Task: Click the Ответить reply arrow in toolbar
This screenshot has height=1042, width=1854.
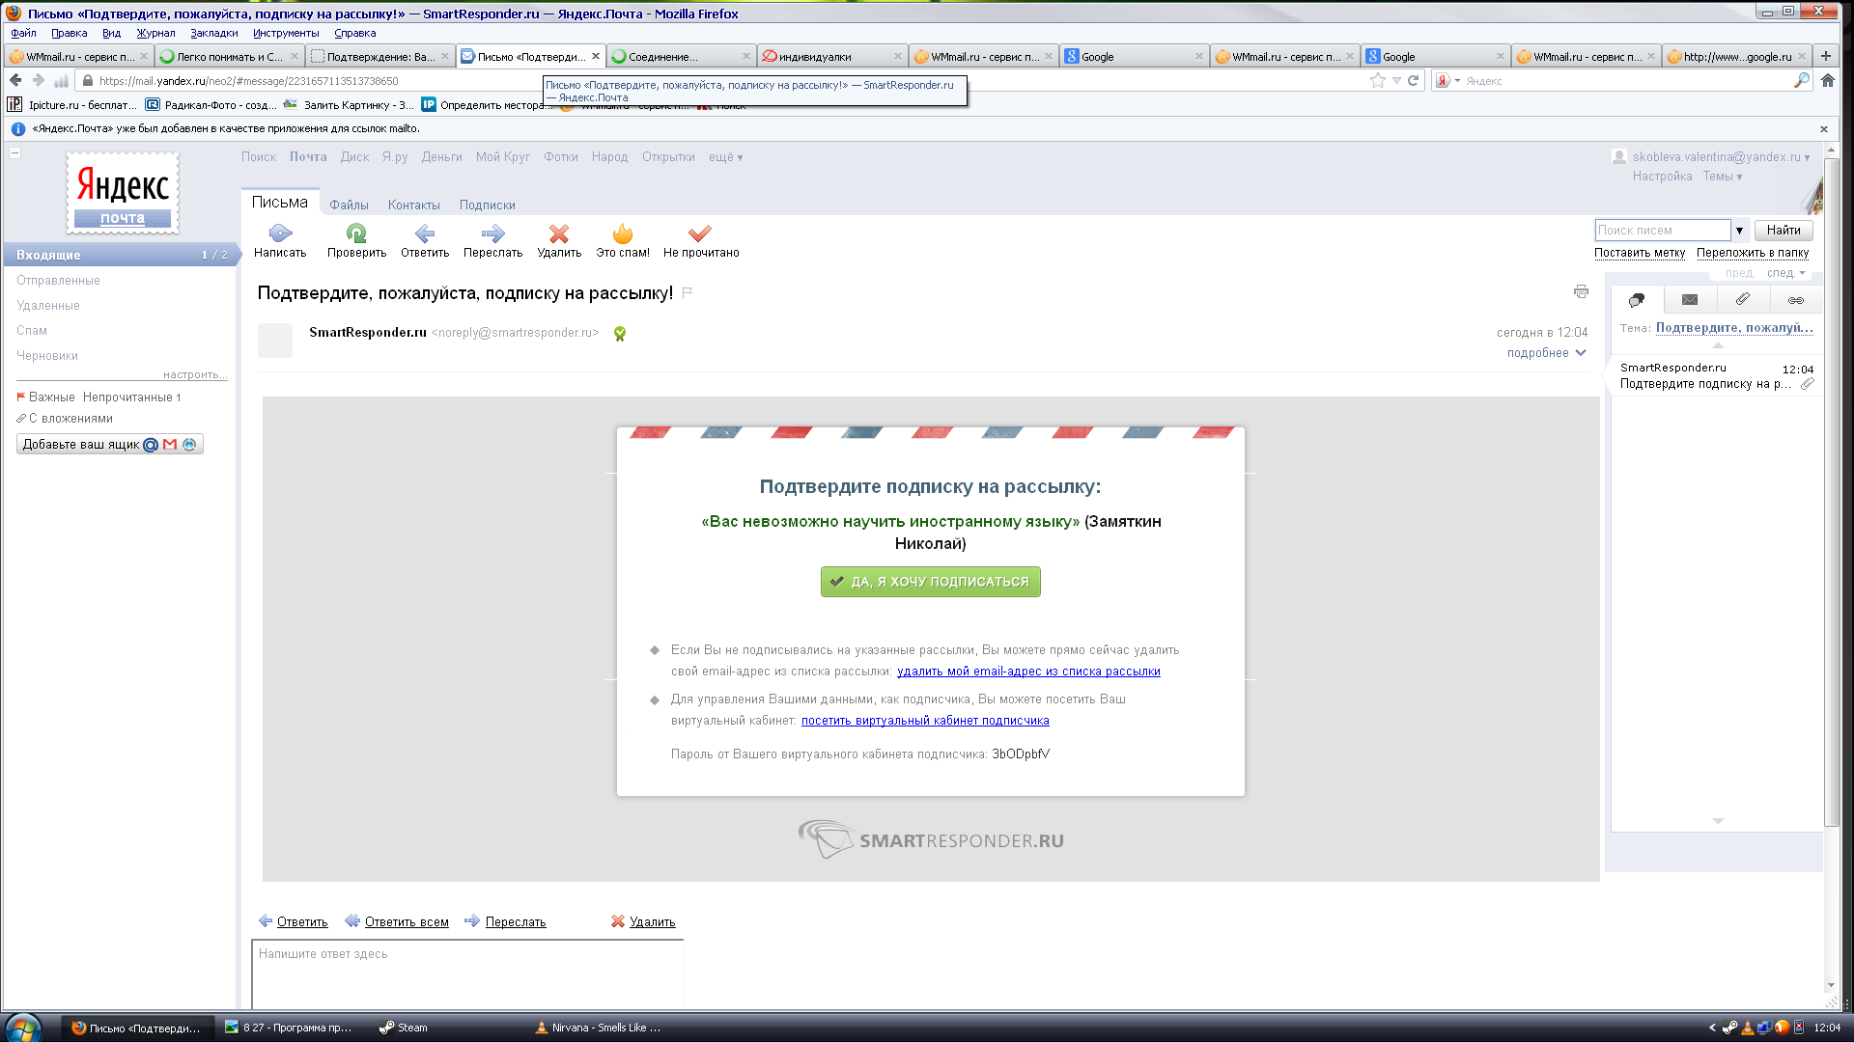Action: coord(425,233)
